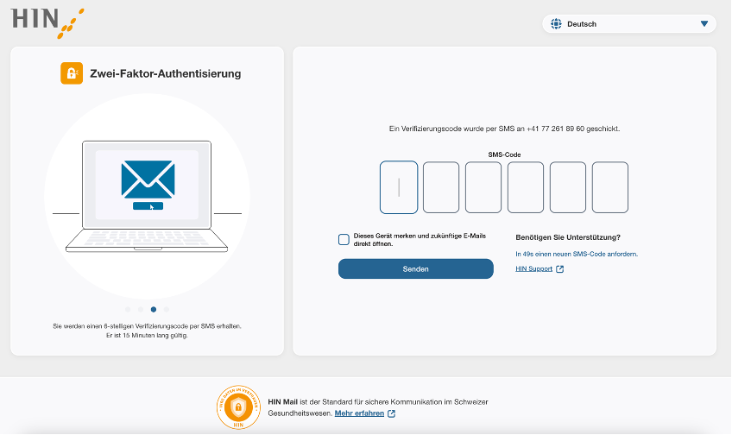732x435 pixels.
Task: Click the external link icon after Mehr erfahren
Action: click(x=392, y=413)
